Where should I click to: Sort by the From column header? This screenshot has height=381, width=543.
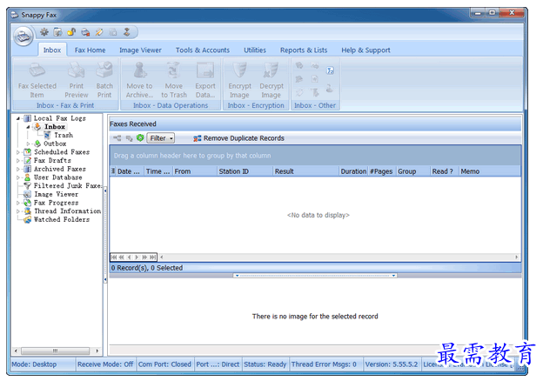click(195, 171)
